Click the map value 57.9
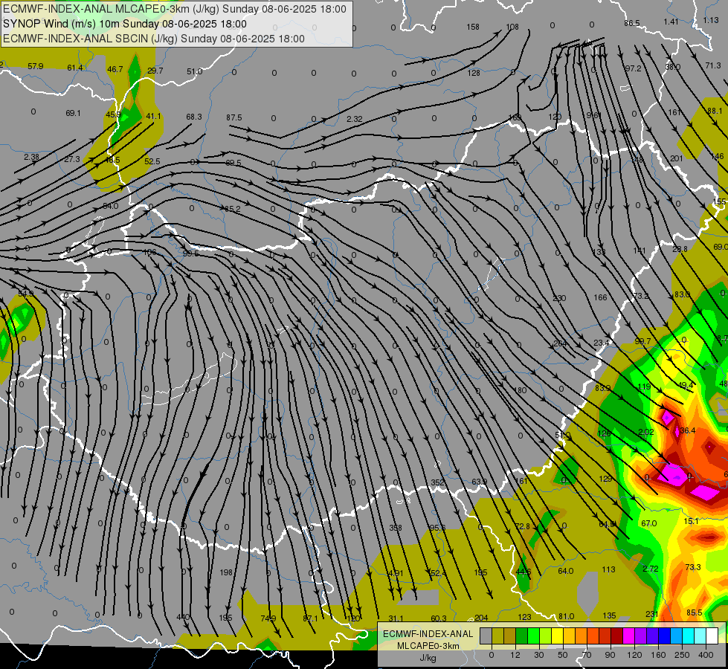728x669 pixels. [x=35, y=66]
